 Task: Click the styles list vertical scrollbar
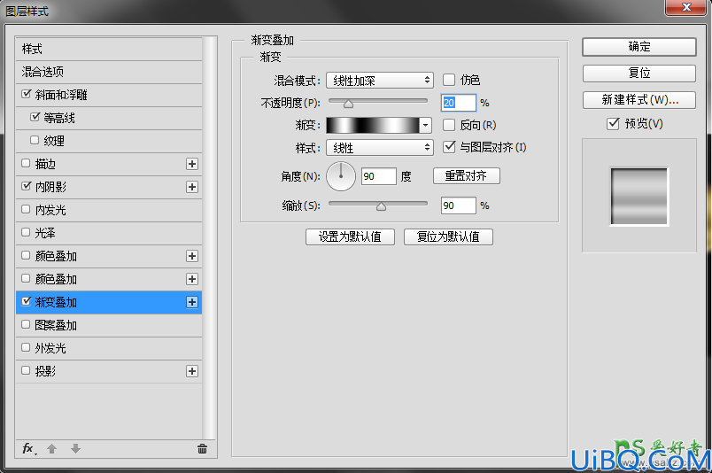[209, 238]
